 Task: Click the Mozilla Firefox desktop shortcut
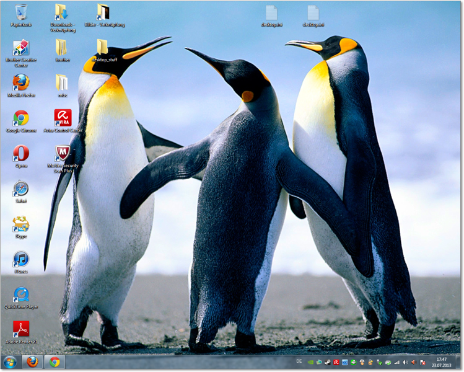point(21,82)
